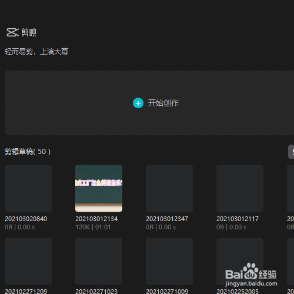This screenshot has height=294, width=294.
Task: Select draft name text 202103012134
Action: pos(96,219)
